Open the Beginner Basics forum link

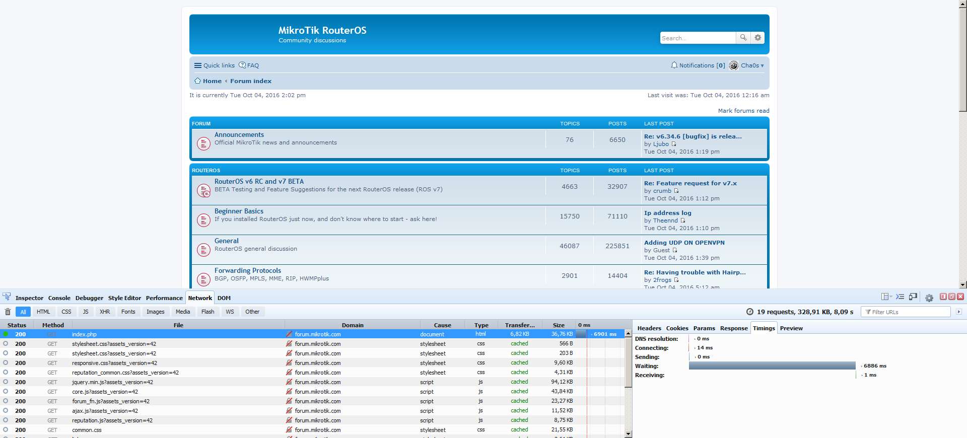pos(239,211)
